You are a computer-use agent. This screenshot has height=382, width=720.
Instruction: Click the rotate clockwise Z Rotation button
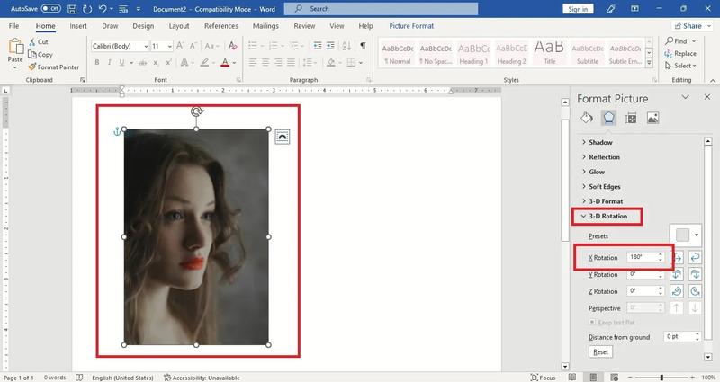pos(695,291)
